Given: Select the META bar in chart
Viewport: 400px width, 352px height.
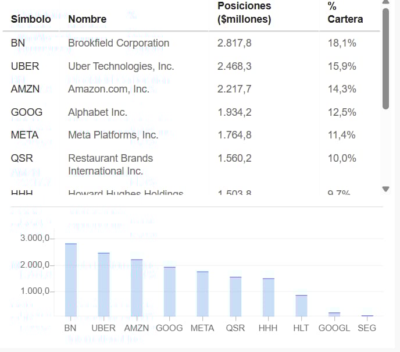Looking at the screenshot, I should pos(202,294).
